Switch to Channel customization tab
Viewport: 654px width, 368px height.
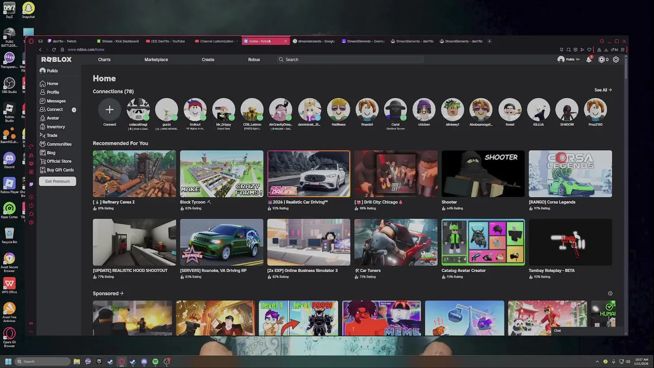(x=217, y=41)
